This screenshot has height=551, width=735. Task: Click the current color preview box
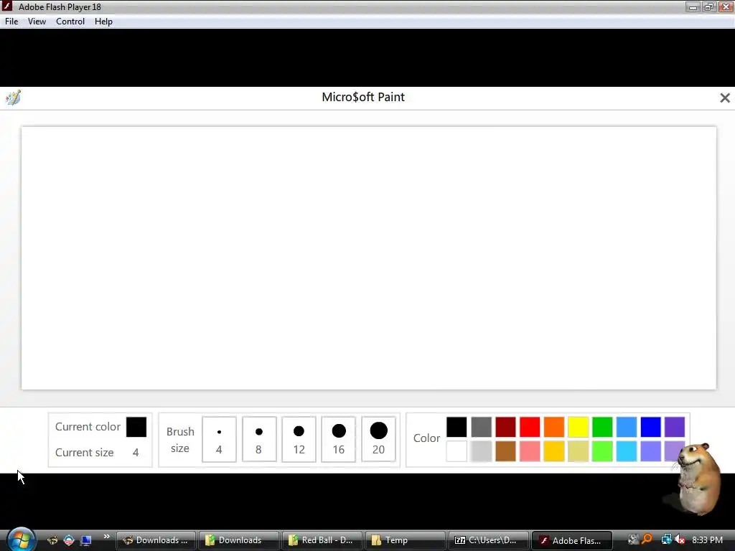(x=136, y=427)
